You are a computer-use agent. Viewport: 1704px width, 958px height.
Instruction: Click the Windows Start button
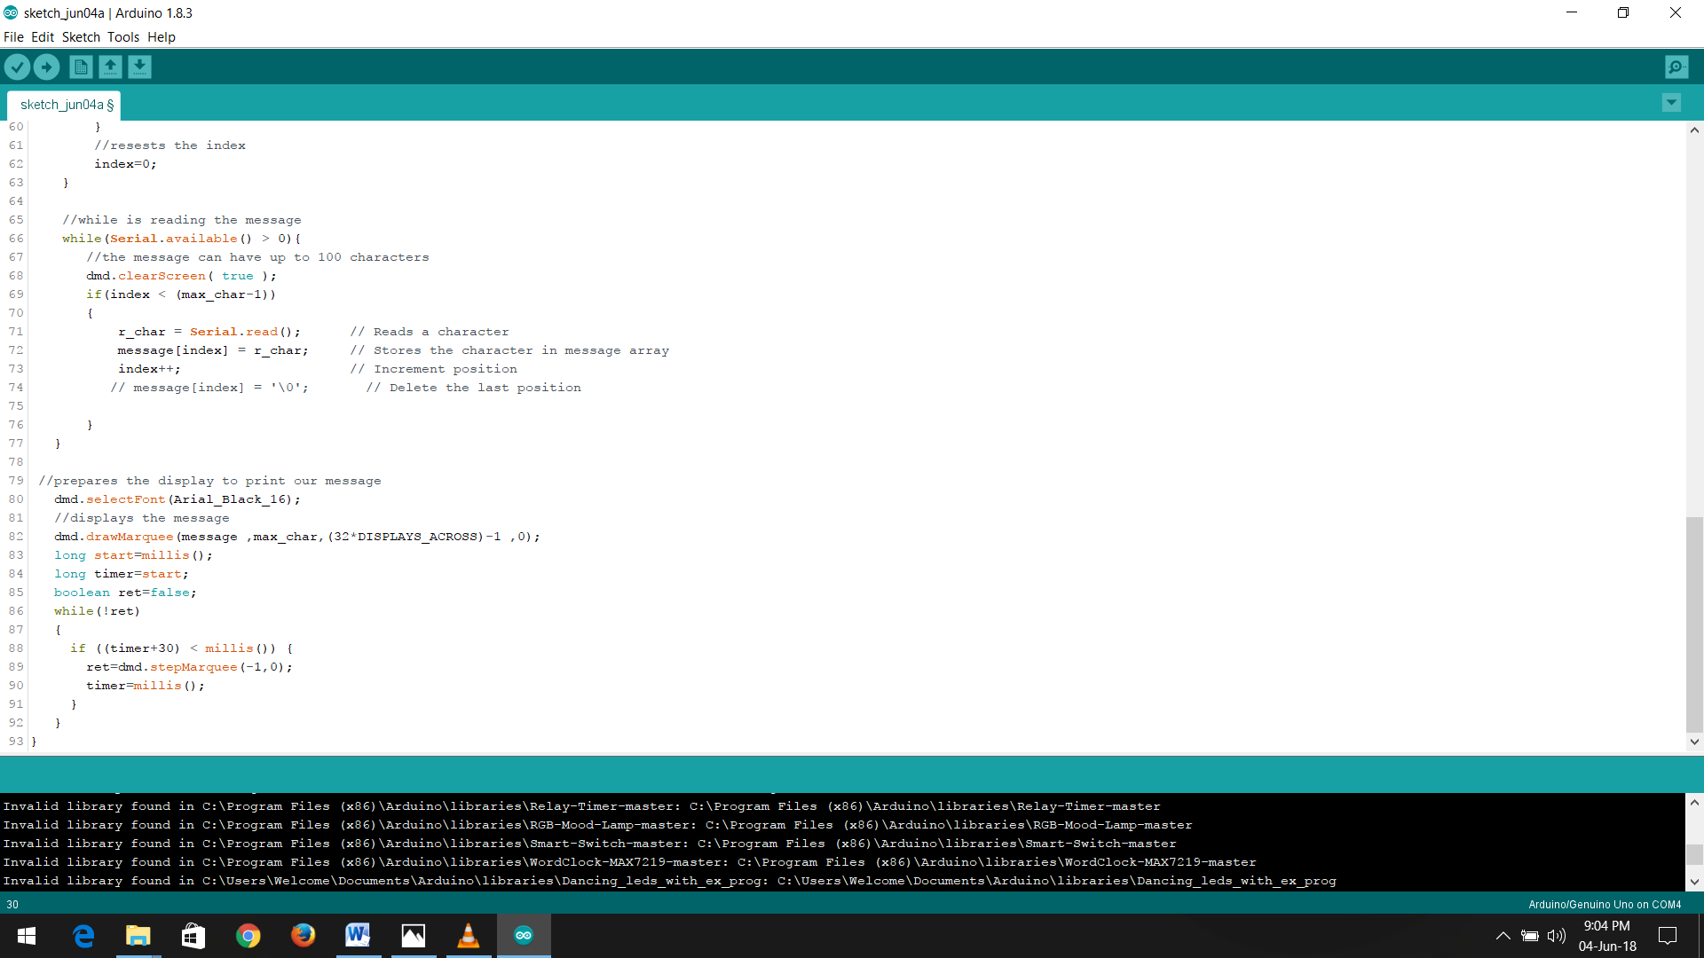click(26, 935)
